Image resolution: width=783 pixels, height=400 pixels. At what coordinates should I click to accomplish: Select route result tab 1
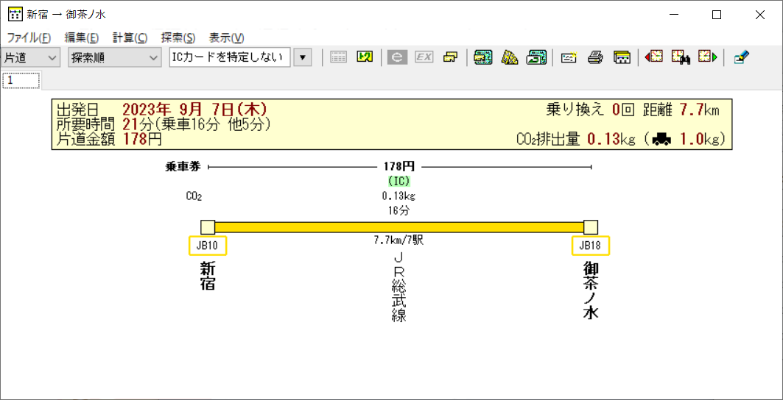(x=22, y=80)
